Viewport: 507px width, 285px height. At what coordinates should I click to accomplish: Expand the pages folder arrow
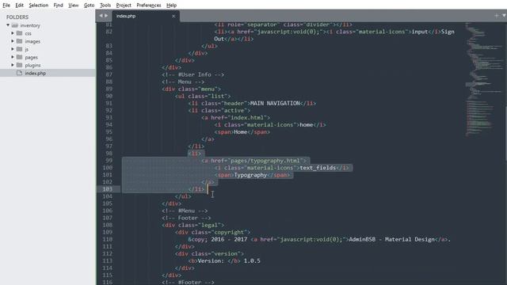[13, 57]
